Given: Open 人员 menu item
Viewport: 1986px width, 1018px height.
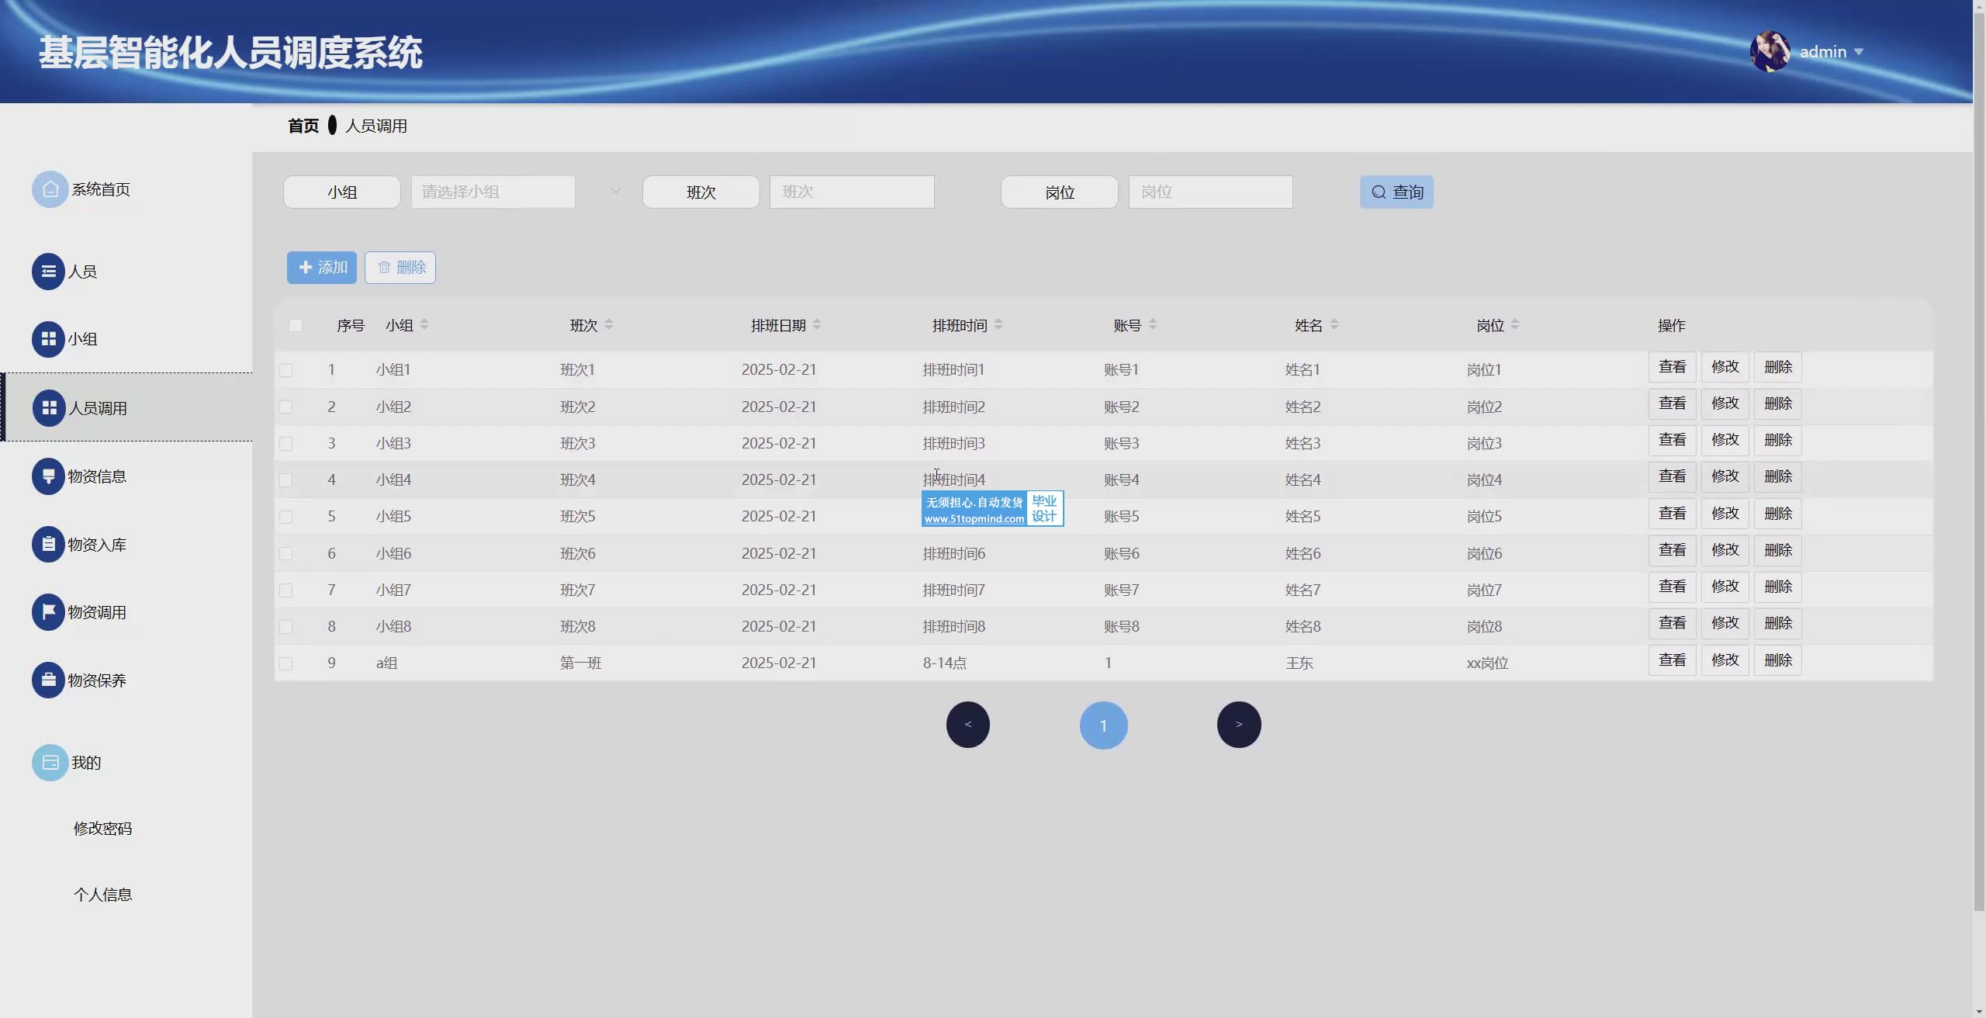Looking at the screenshot, I should (x=82, y=272).
